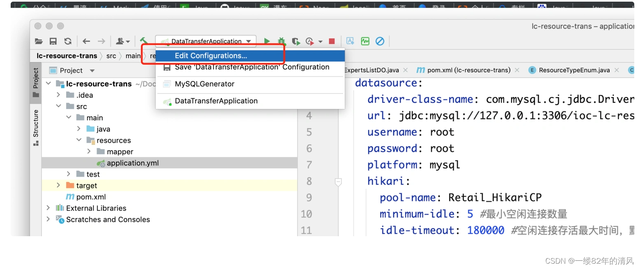Collapse the hikari block fold marker
This screenshot has height=269, width=640.
pos(338,182)
